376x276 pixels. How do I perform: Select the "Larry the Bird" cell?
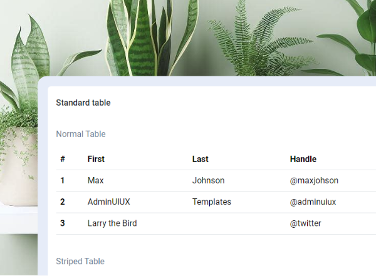pyautogui.click(x=112, y=223)
